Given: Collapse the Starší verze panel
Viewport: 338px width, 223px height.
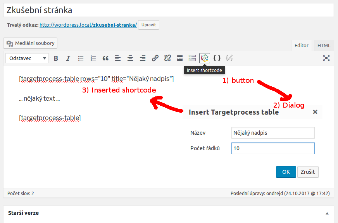Looking at the screenshot, I should tap(327, 213).
